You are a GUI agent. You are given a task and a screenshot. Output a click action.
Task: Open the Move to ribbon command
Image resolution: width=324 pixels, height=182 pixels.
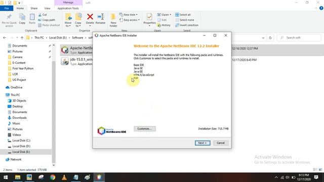pyautogui.click(x=68, y=20)
